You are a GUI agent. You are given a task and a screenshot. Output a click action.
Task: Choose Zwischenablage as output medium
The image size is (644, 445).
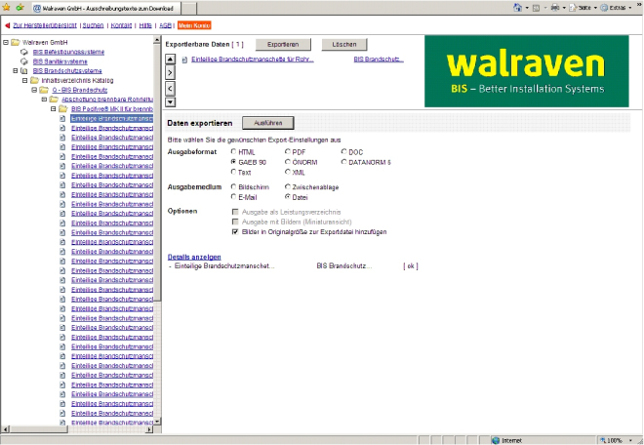click(x=288, y=186)
